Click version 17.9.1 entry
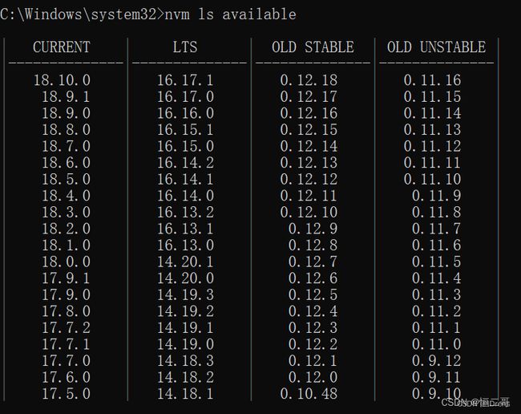Viewport: 521px width, 414px height. click(66, 278)
